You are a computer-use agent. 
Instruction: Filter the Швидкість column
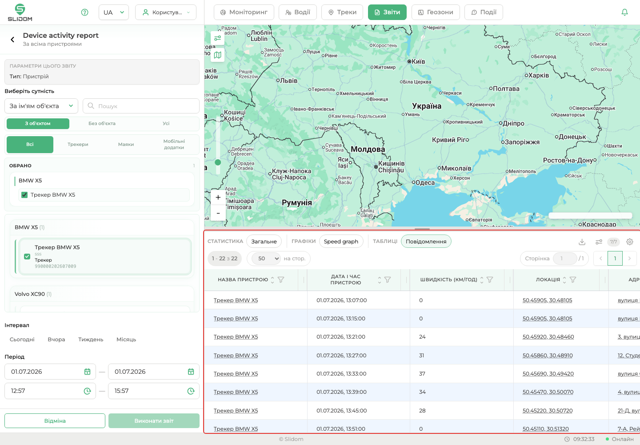coord(490,280)
